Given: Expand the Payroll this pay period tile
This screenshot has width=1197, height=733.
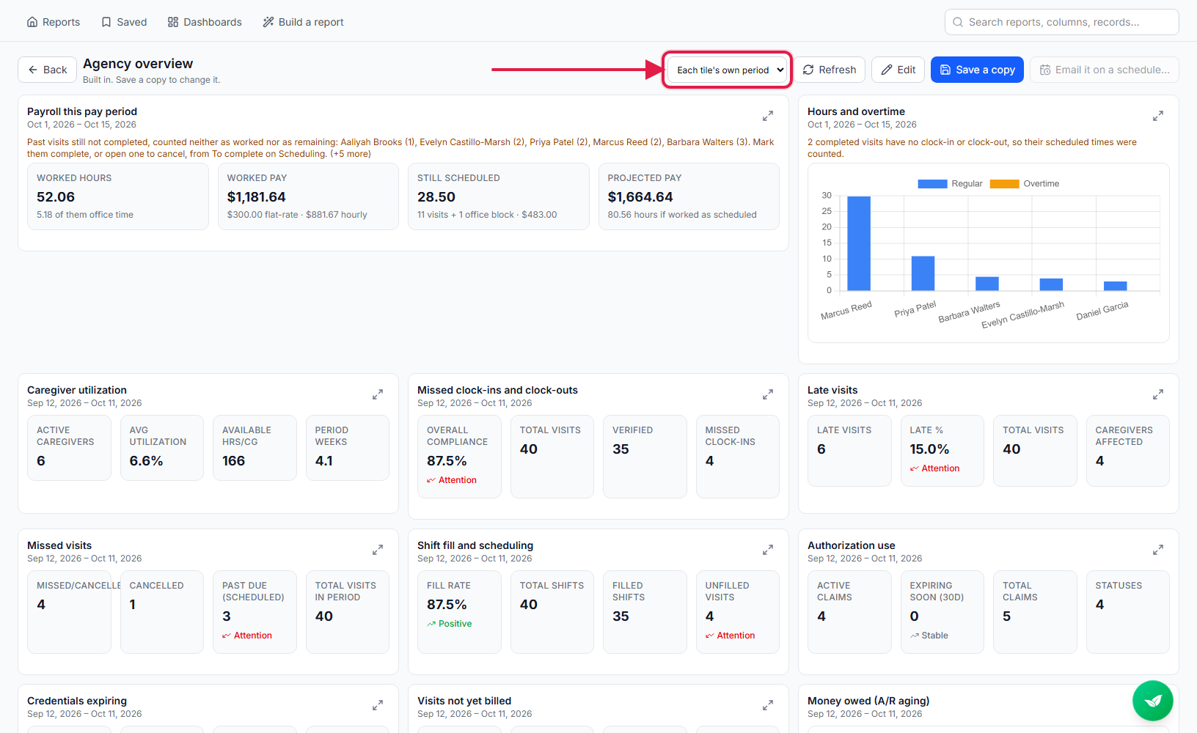Looking at the screenshot, I should click(768, 116).
